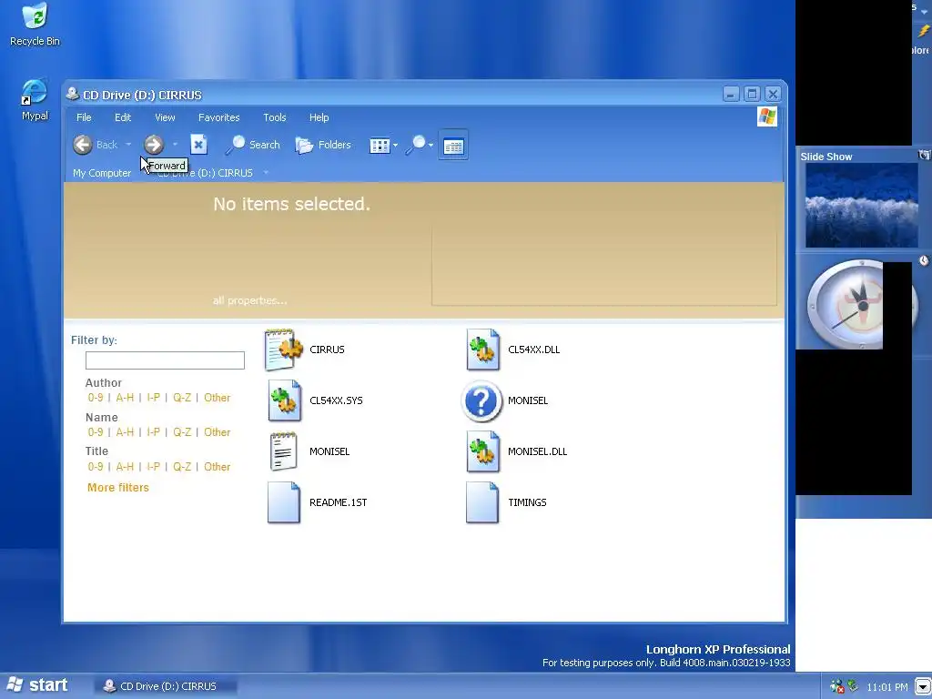The width and height of the screenshot is (932, 699).
Task: Select the CIRRUS setup information file icon
Action: click(284, 349)
